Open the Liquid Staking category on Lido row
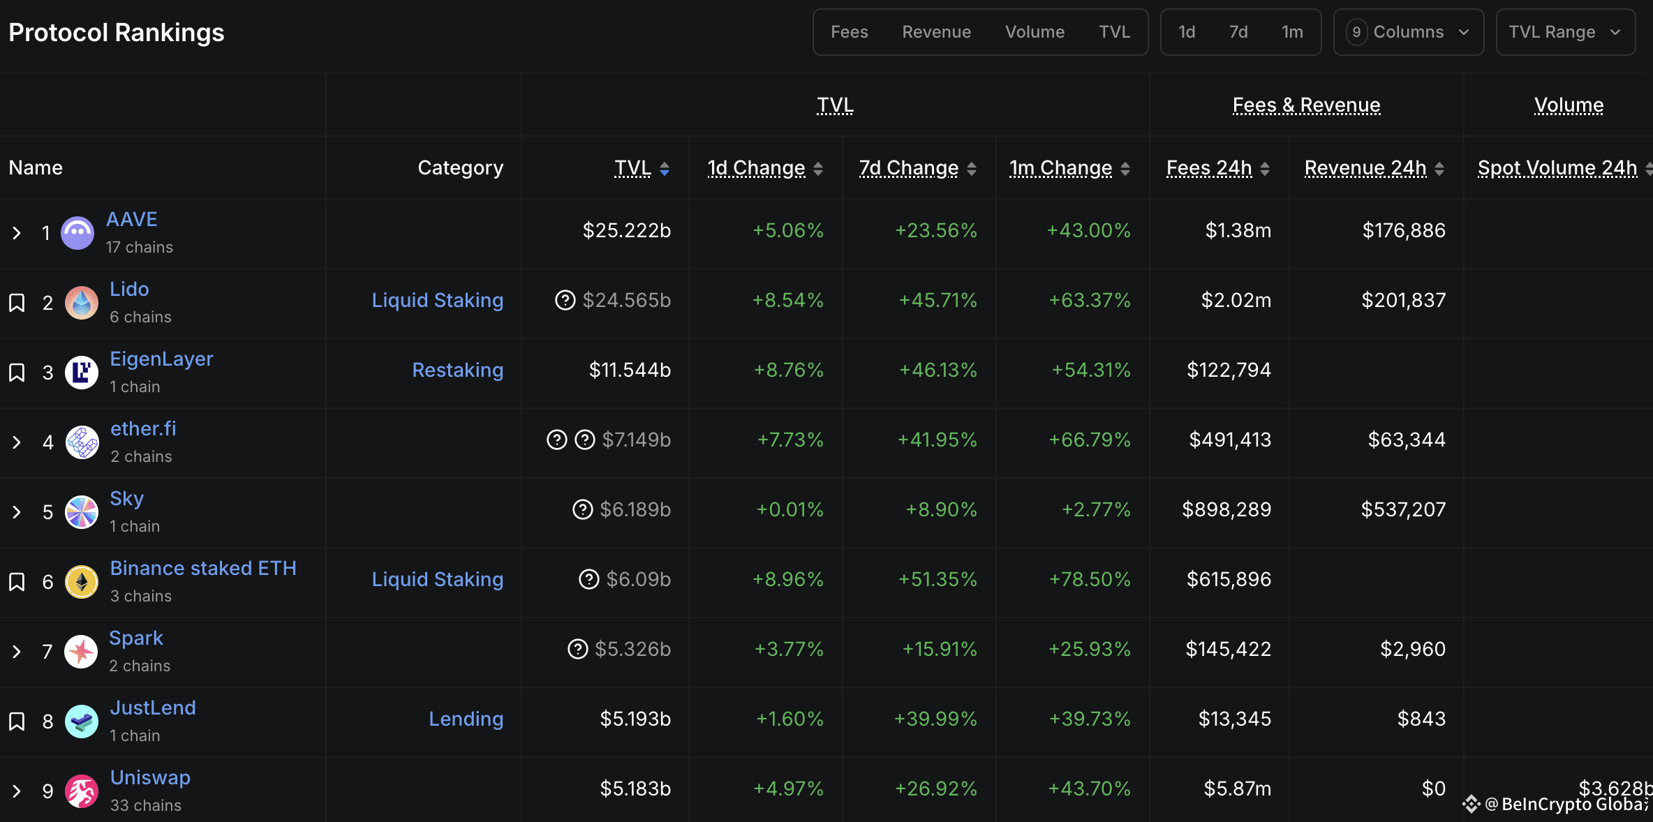The width and height of the screenshot is (1653, 822). pyautogui.click(x=438, y=301)
